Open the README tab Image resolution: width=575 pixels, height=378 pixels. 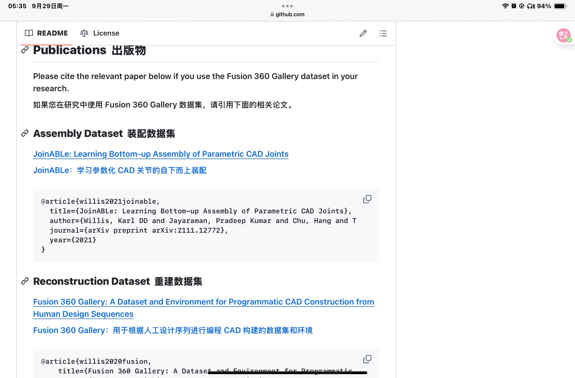[46, 33]
